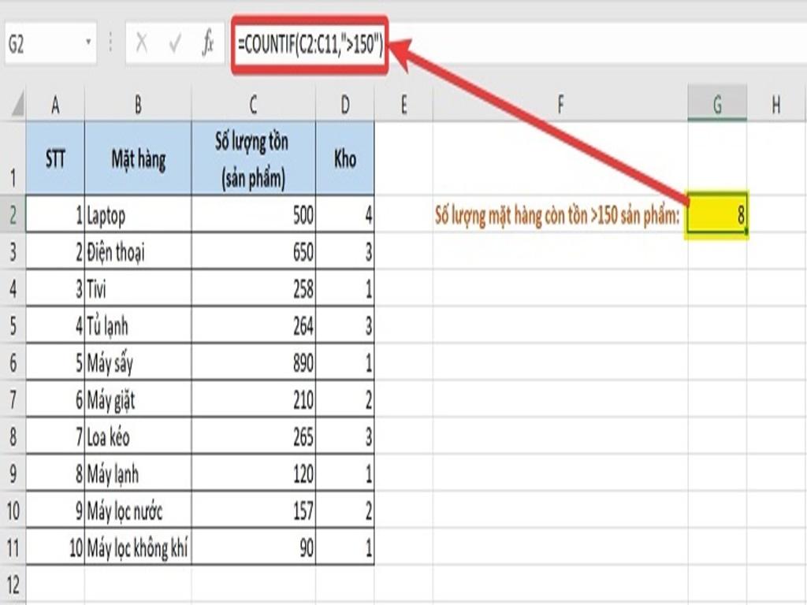This screenshot has height=605, width=807.
Task: Click the 'Kho' header cell
Action: pyautogui.click(x=344, y=160)
